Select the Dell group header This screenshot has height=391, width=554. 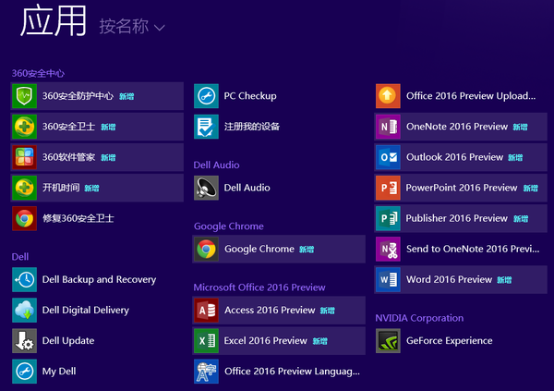point(20,257)
